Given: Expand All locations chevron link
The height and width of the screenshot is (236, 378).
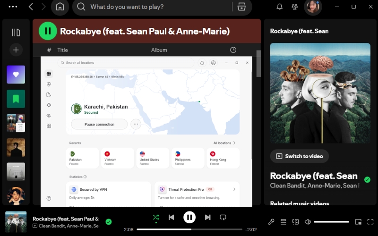Looking at the screenshot, I should click(x=224, y=143).
